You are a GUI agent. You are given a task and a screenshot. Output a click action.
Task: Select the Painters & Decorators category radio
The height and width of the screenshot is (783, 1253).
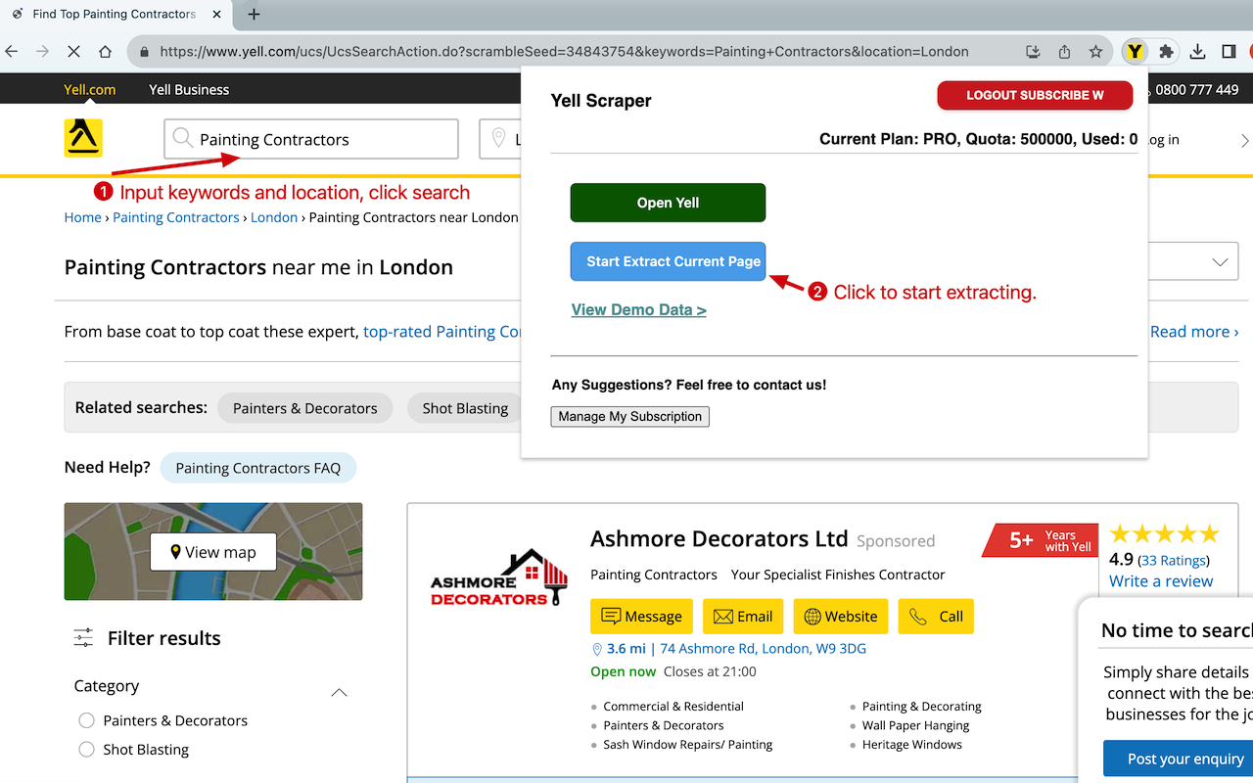86,720
